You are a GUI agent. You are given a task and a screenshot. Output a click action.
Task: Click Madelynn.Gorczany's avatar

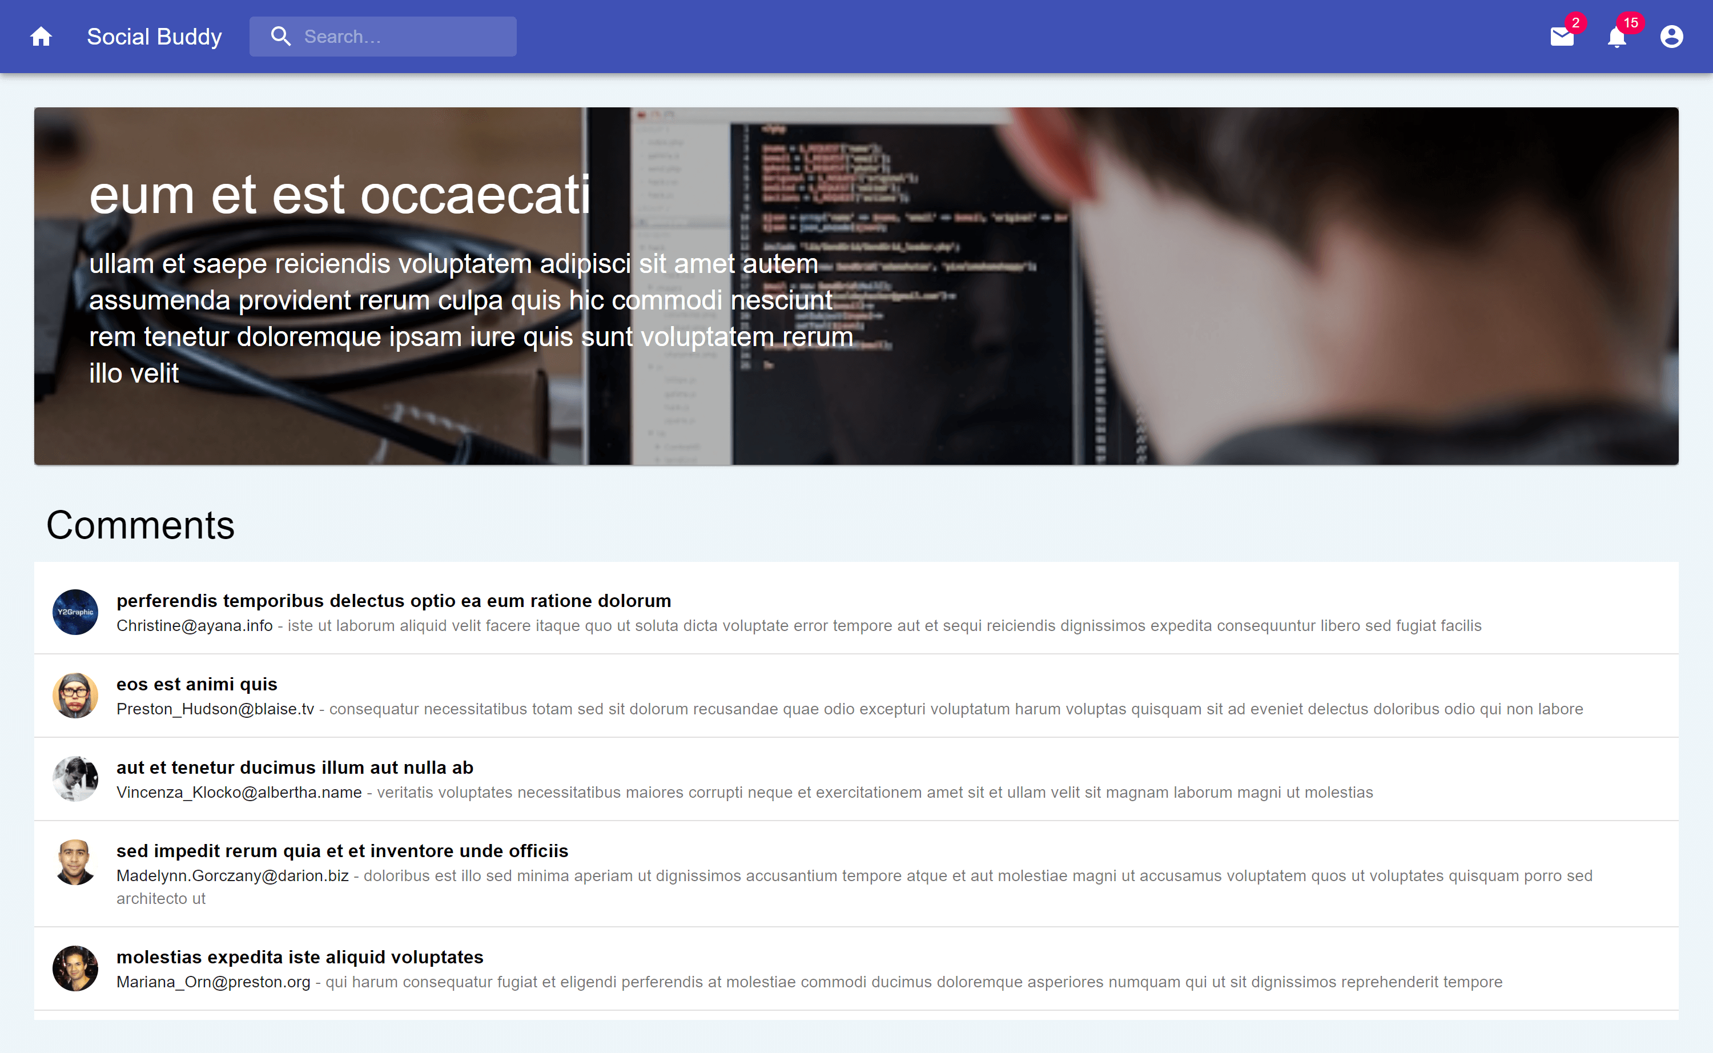point(75,862)
